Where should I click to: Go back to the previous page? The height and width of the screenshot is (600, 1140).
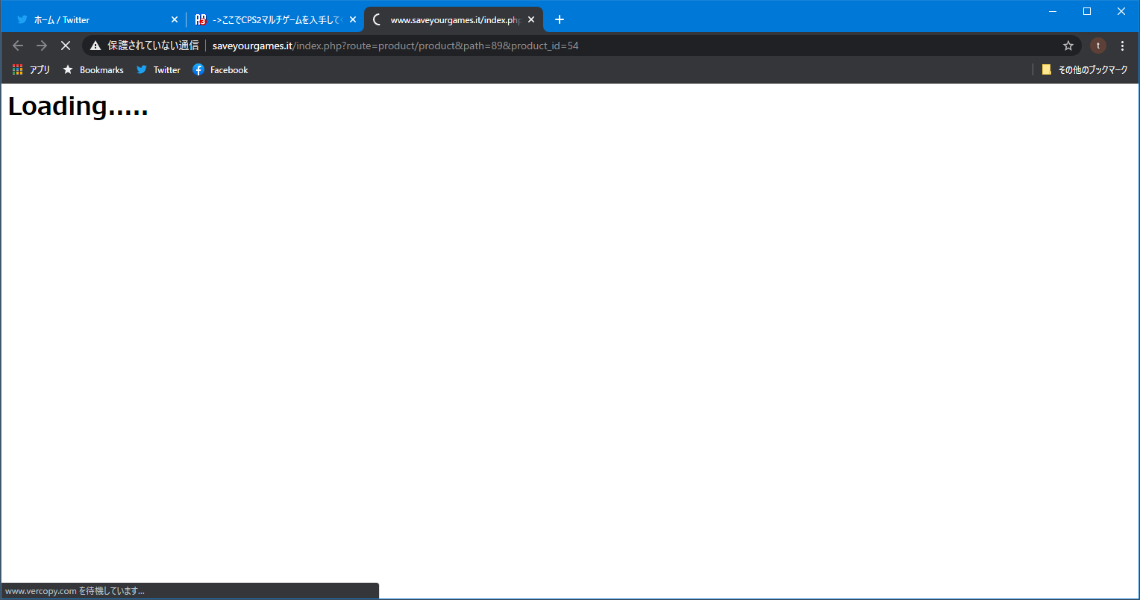click(x=18, y=46)
